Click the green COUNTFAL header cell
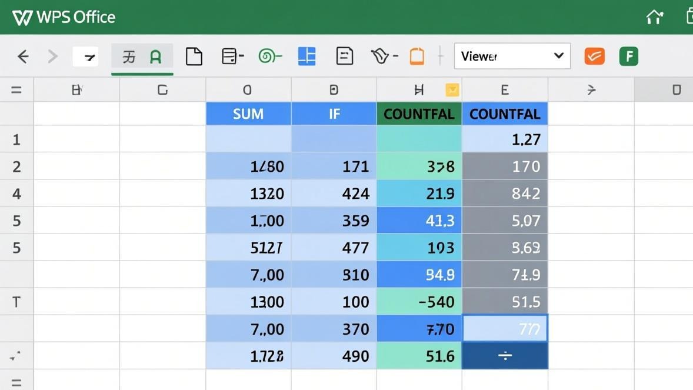693x390 pixels. [x=419, y=114]
